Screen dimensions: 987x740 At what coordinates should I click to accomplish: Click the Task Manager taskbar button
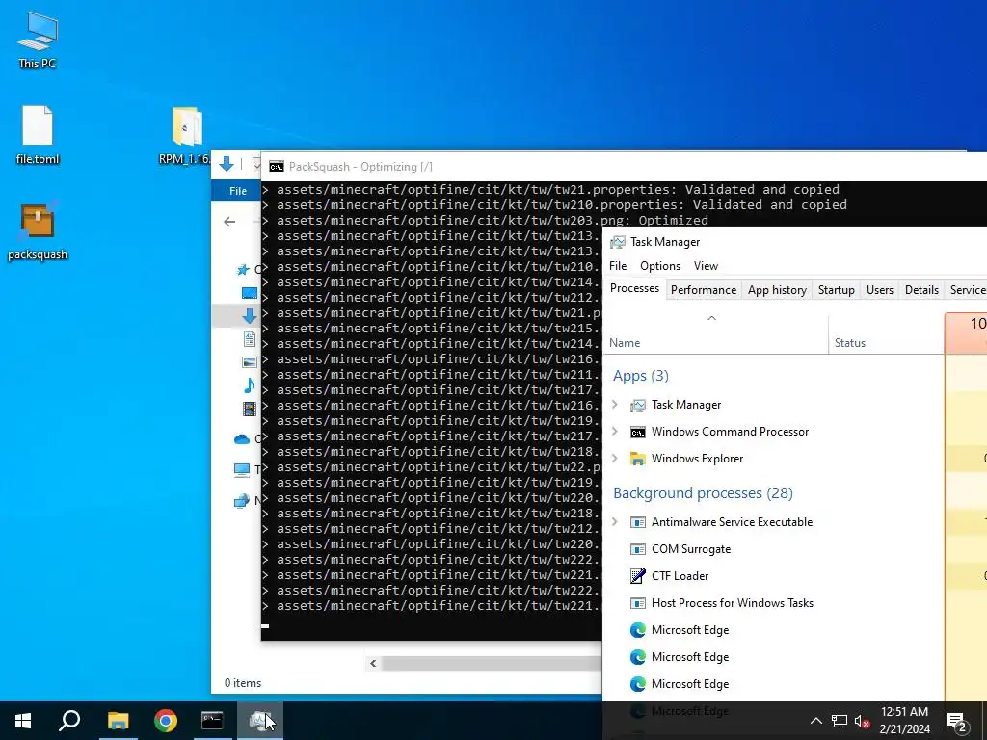click(260, 721)
